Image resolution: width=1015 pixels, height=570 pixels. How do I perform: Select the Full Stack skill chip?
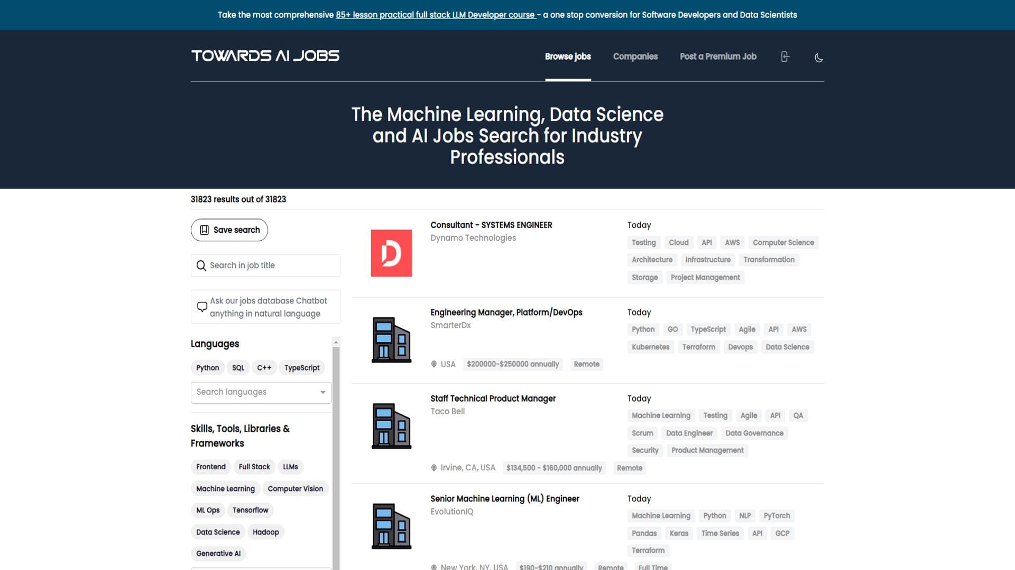tap(254, 467)
